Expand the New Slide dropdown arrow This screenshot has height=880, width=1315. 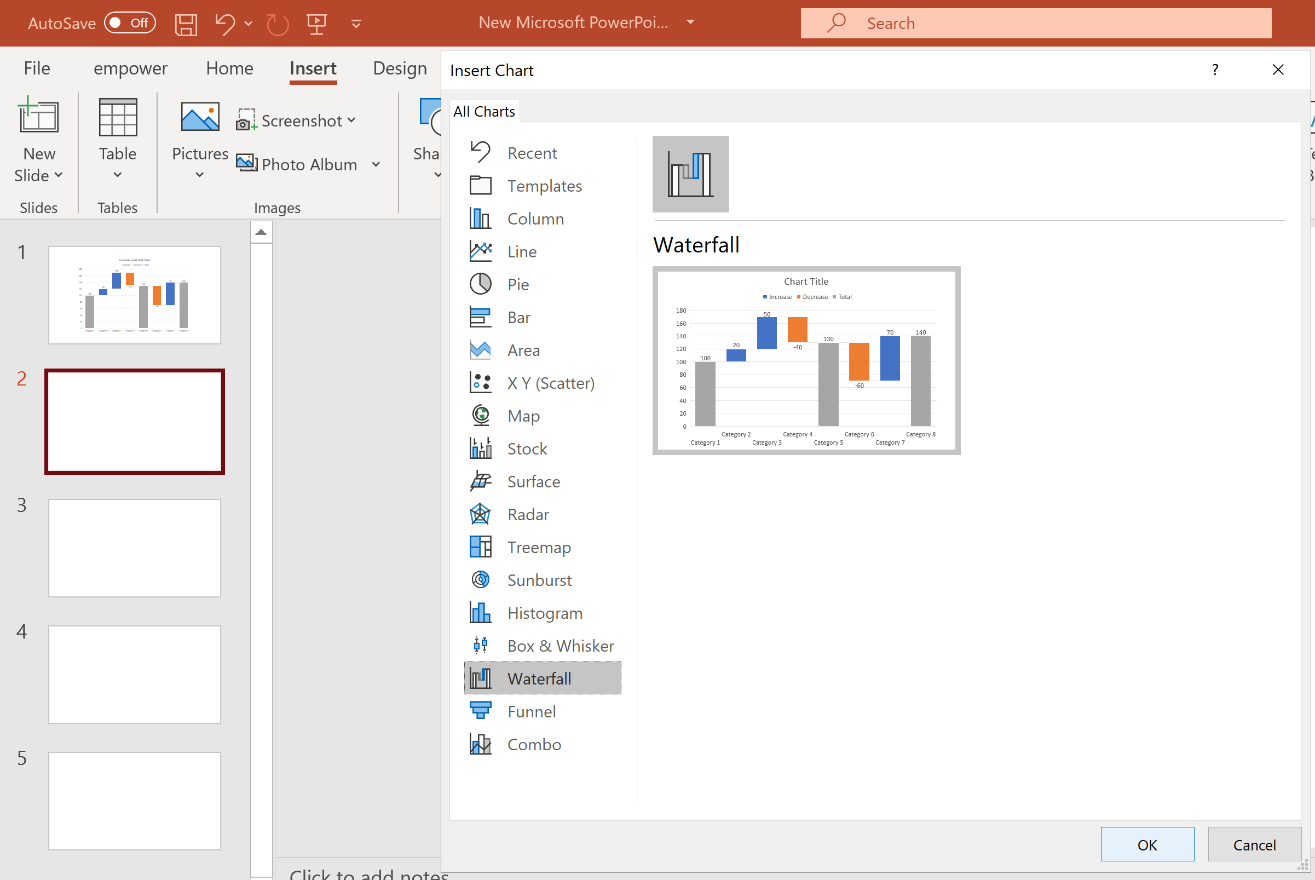click(x=59, y=175)
